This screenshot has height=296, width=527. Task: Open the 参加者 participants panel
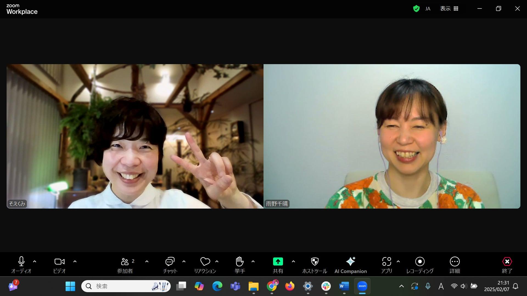[x=125, y=264]
